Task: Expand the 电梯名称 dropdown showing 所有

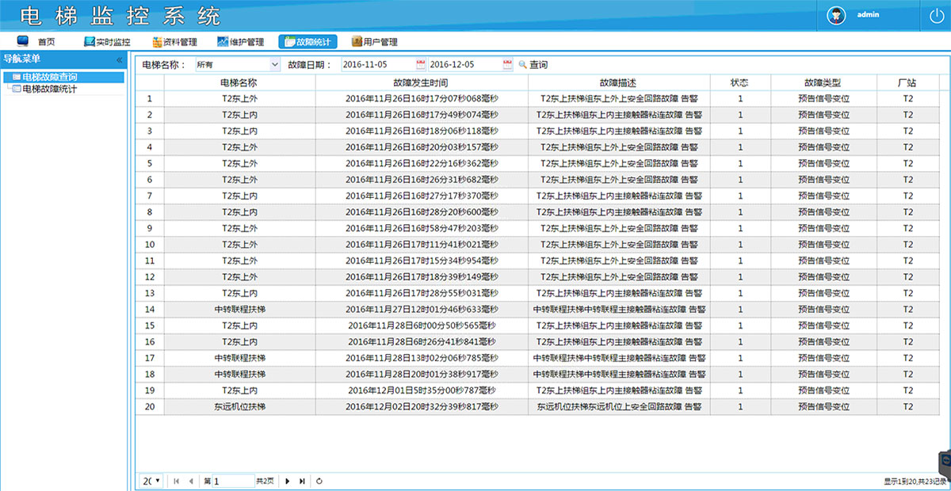Action: (x=275, y=64)
